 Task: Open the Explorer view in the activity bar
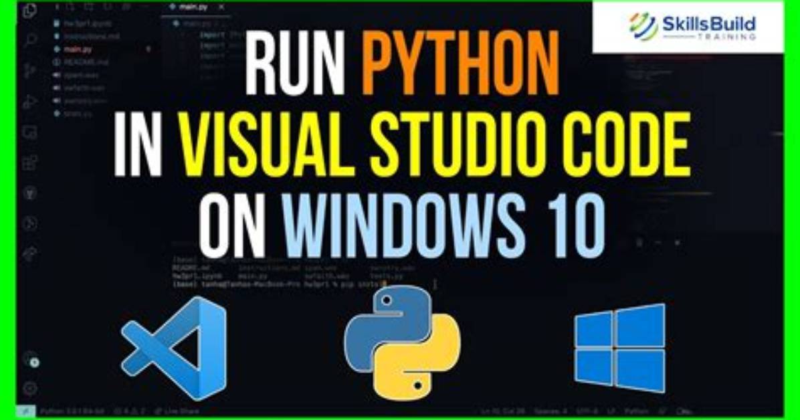point(29,10)
